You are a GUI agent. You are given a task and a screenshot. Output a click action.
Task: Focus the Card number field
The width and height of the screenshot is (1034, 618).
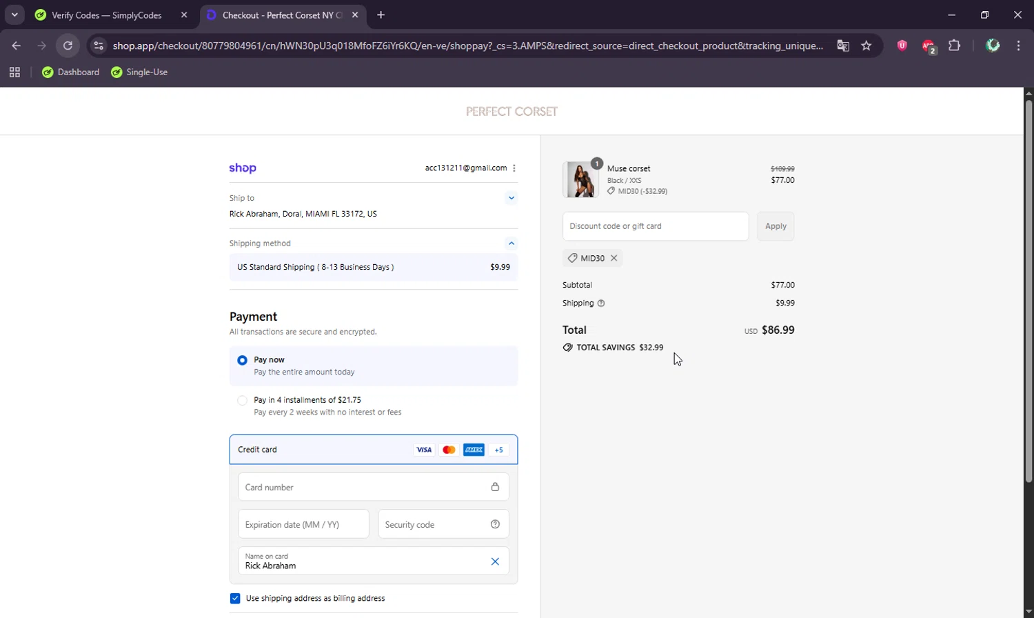click(x=374, y=487)
